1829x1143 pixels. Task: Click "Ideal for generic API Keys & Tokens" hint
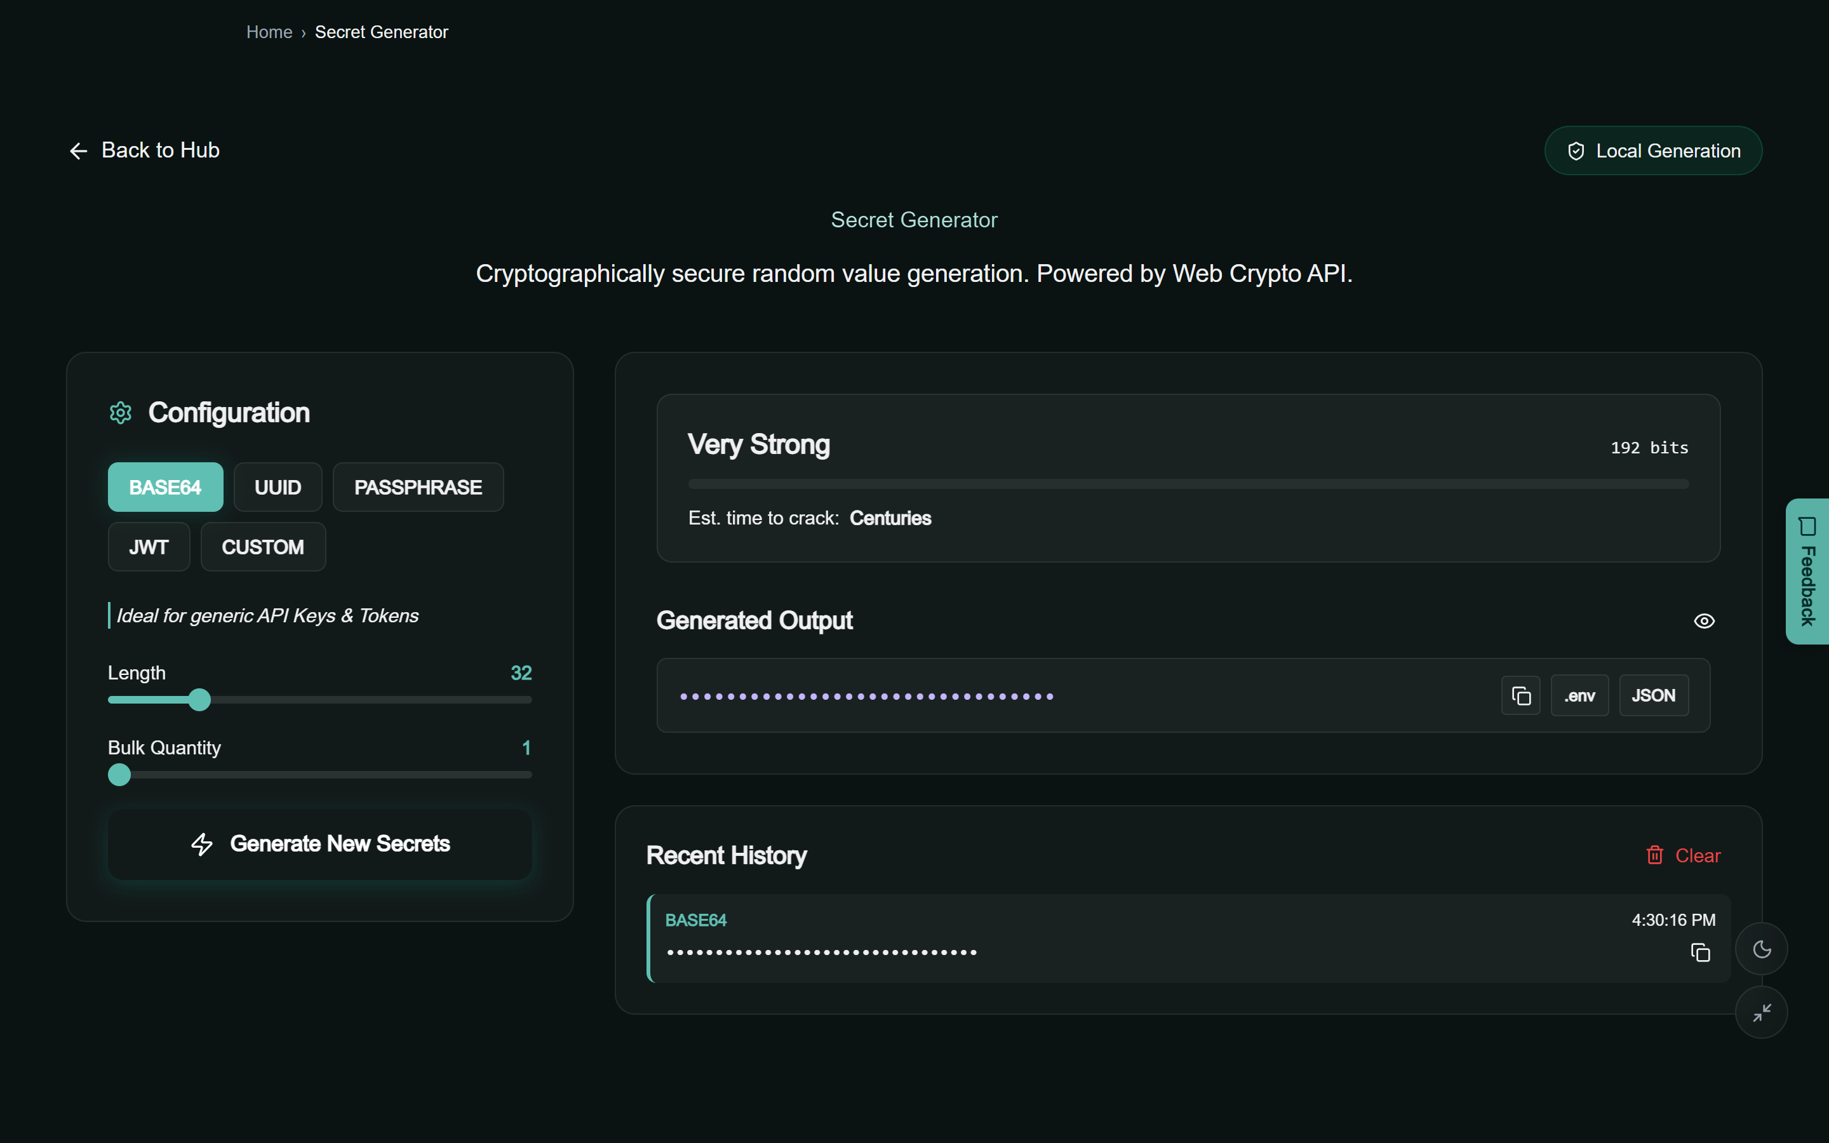(x=267, y=615)
